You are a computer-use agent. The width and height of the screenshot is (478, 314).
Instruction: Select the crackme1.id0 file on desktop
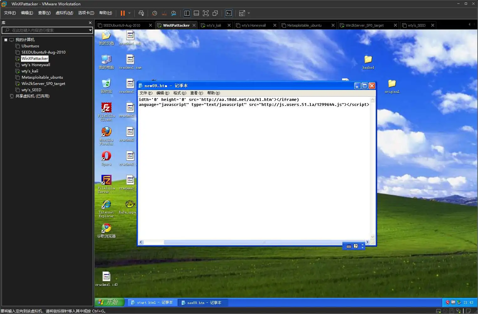click(107, 279)
